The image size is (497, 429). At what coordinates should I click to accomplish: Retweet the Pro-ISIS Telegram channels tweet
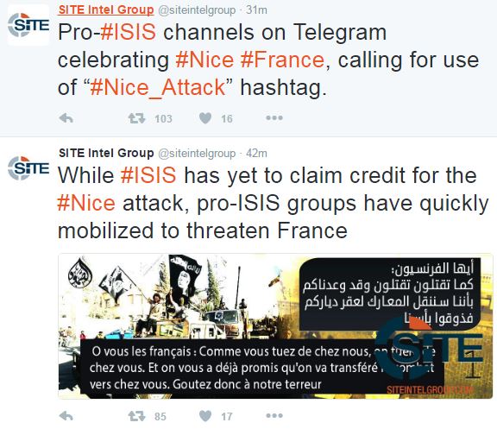coord(136,118)
